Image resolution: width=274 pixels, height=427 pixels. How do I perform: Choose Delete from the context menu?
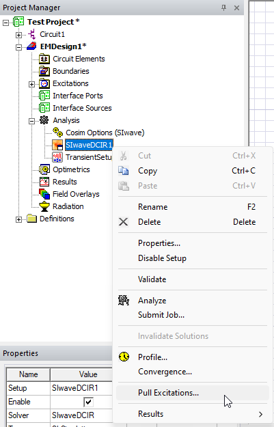click(x=193, y=222)
